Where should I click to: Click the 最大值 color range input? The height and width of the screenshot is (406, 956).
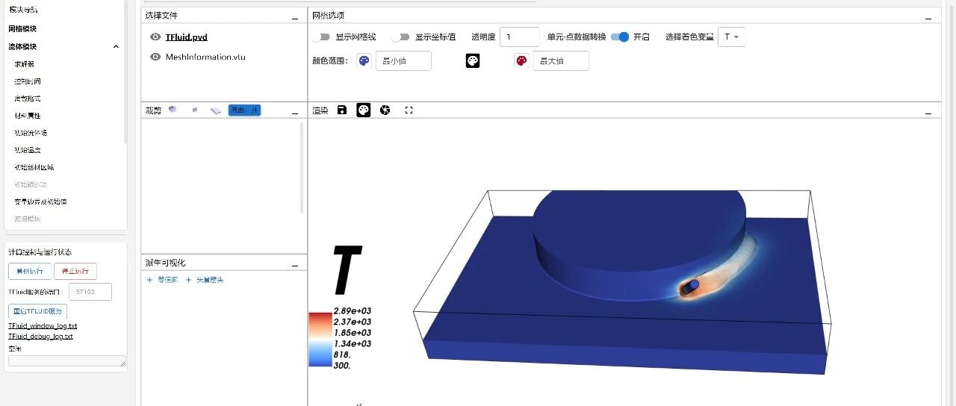click(x=561, y=61)
